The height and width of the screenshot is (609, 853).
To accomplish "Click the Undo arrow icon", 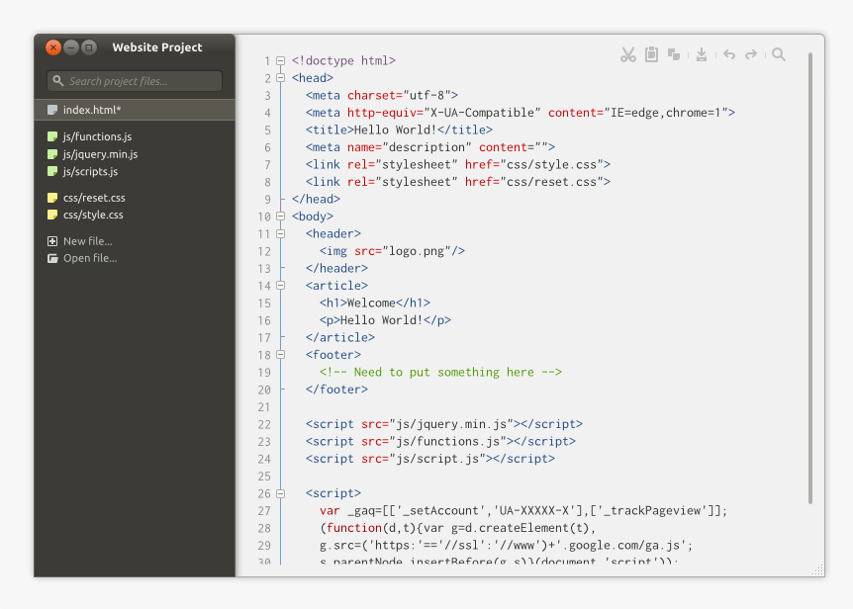I will [729, 54].
